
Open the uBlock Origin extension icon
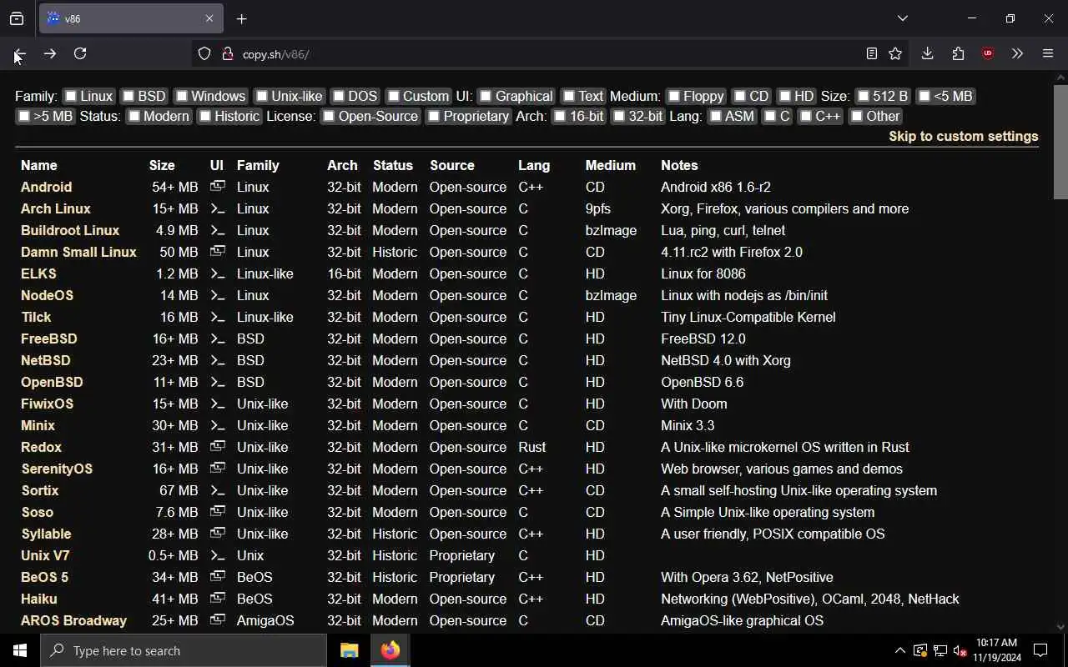tap(988, 53)
